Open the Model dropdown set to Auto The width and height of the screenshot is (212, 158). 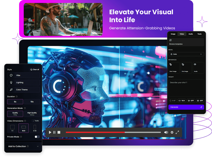coord(186,54)
